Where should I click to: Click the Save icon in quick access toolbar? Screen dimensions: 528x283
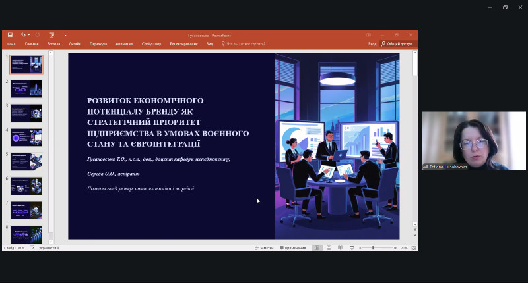[x=10, y=34]
